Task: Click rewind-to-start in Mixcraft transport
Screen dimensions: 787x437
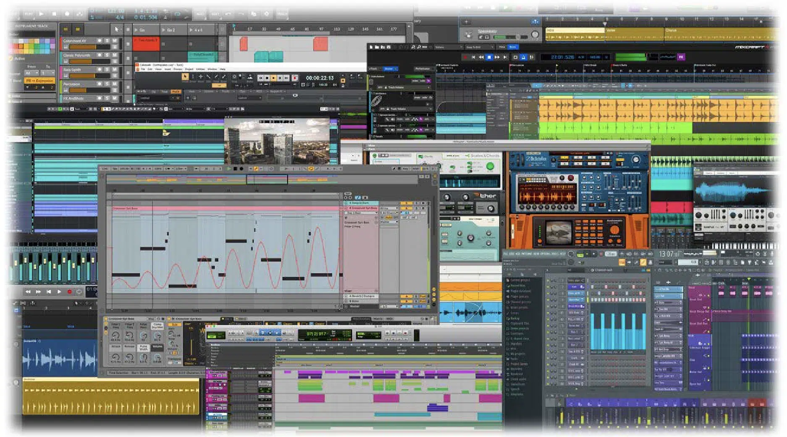Action: tap(473, 57)
